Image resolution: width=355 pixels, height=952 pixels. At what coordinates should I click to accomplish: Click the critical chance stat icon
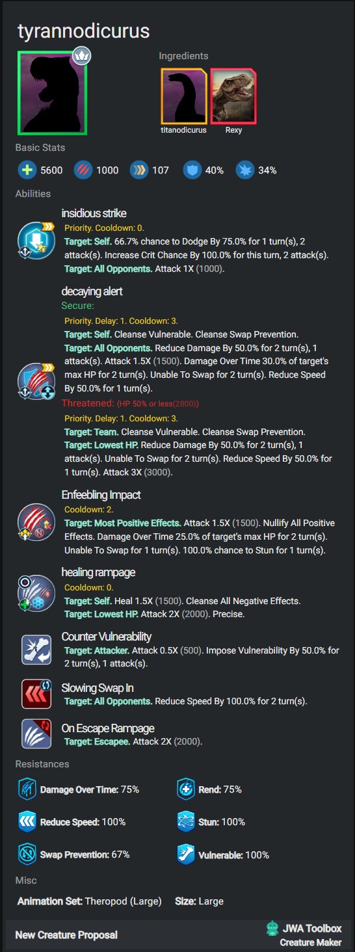click(x=245, y=170)
